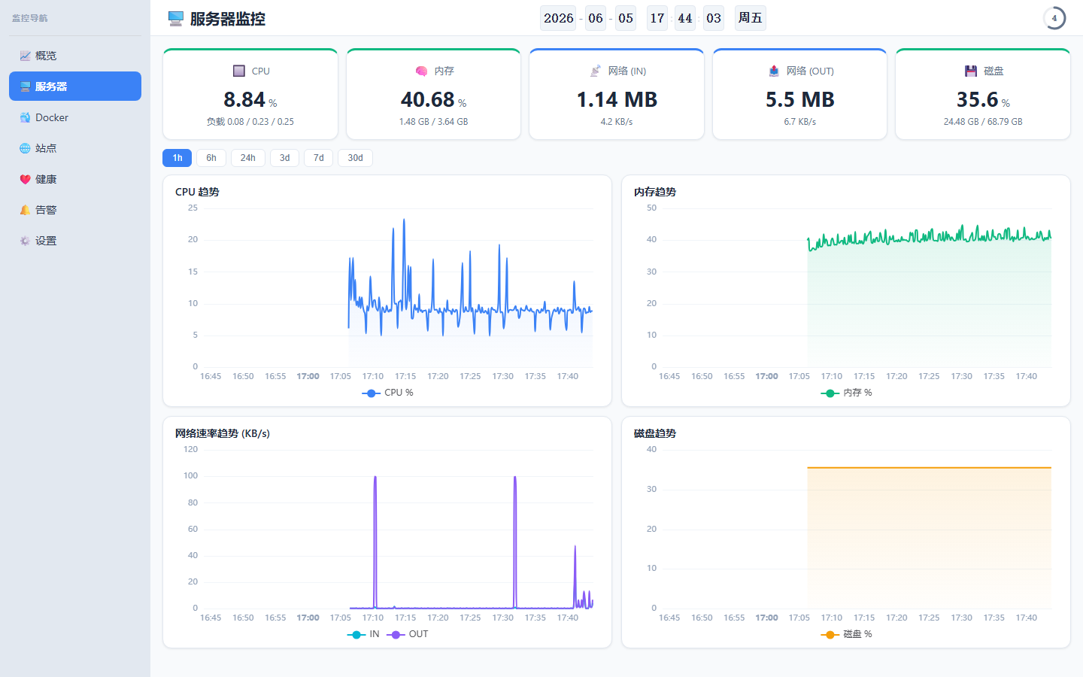Click the 告警 bell icon

point(25,210)
